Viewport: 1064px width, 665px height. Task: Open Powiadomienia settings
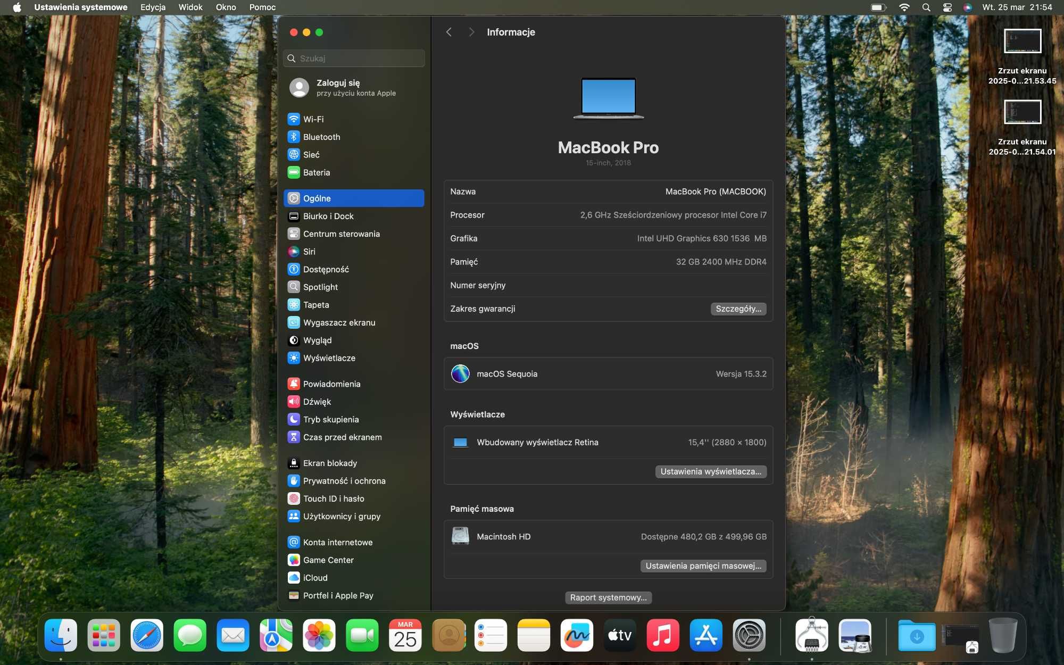(354, 384)
